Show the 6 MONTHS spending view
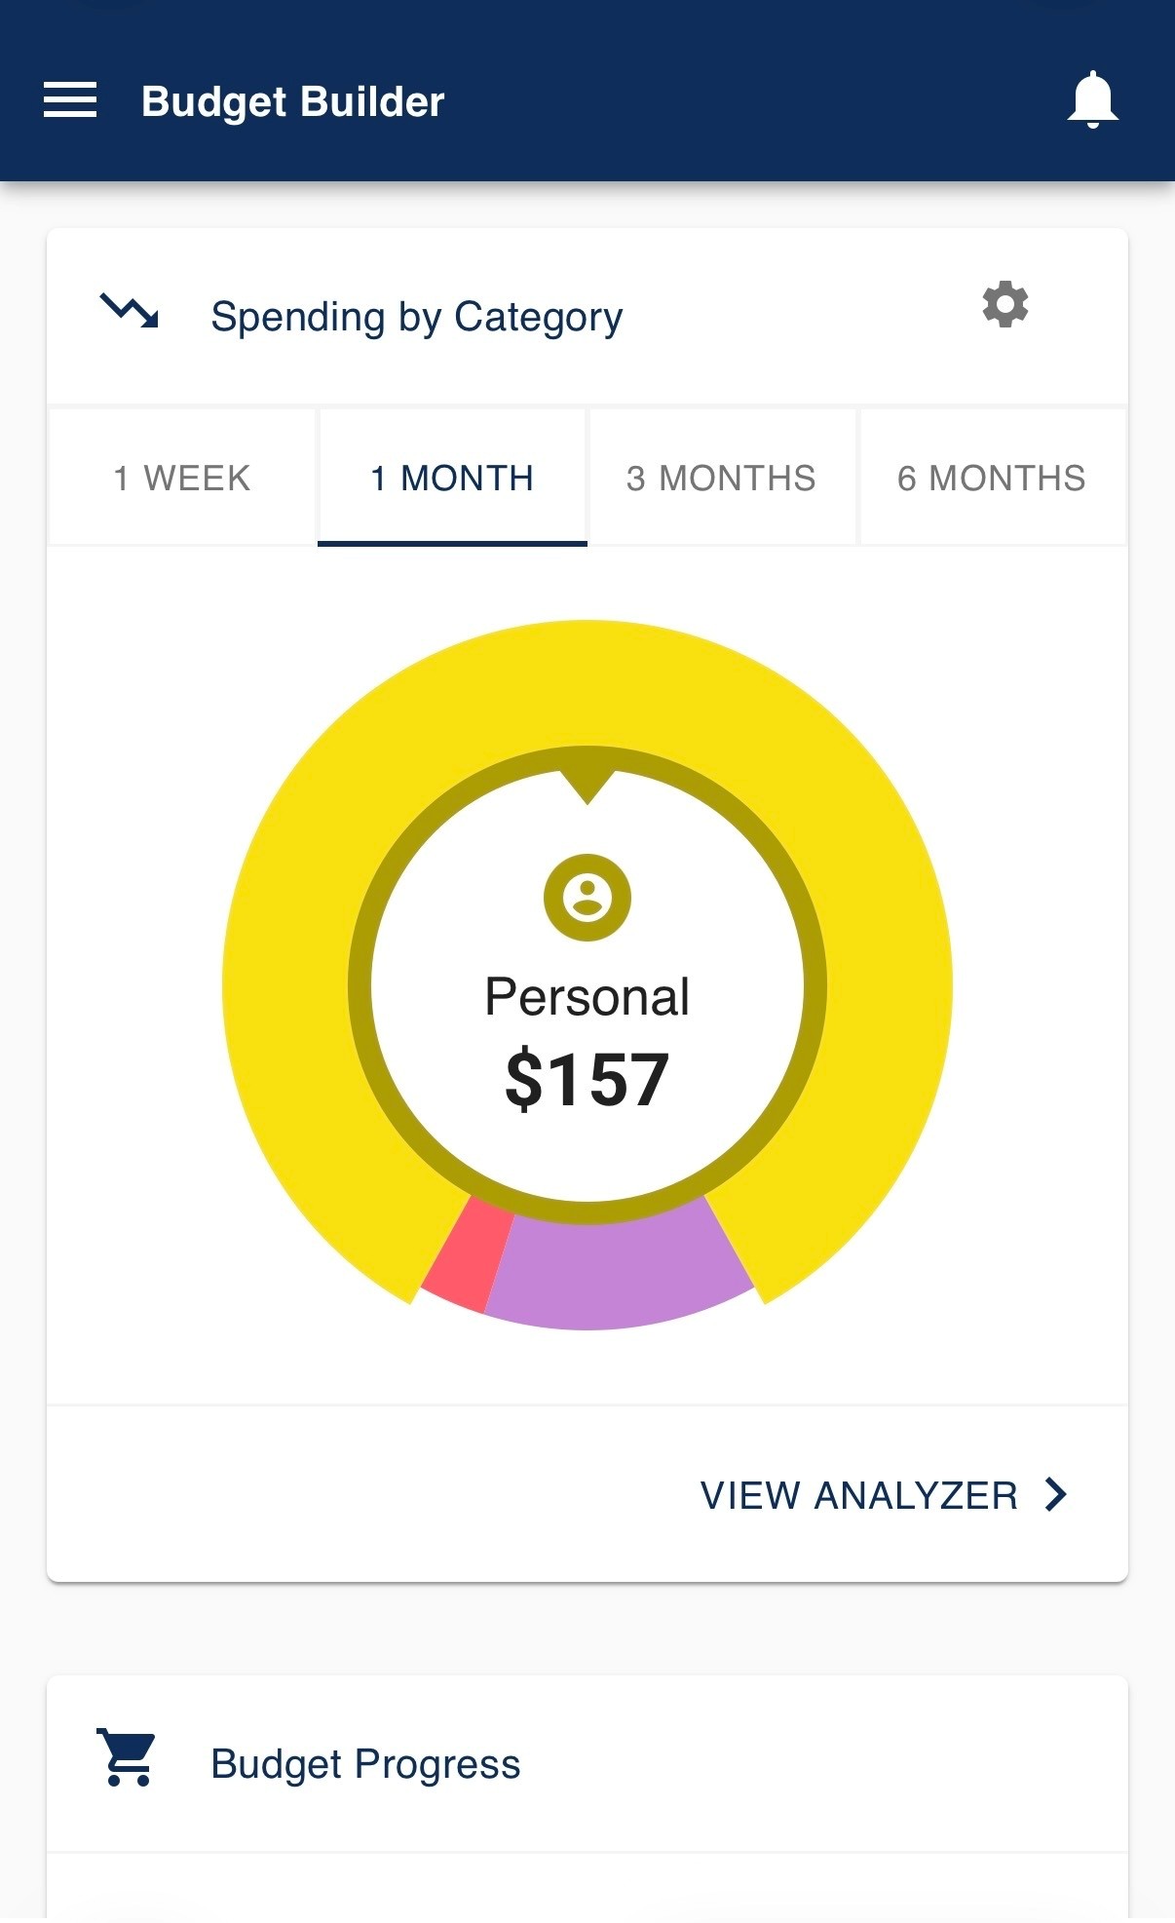The height and width of the screenshot is (1923, 1175). coord(992,478)
